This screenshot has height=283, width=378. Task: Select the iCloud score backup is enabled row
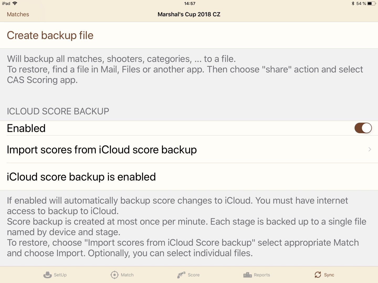(189, 177)
